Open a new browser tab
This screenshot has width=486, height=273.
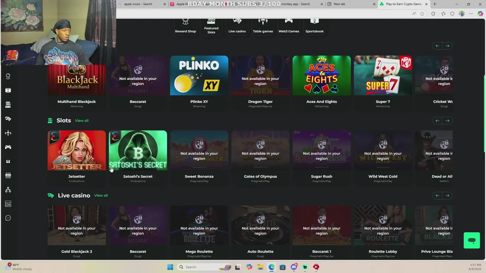pyautogui.click(x=435, y=4)
